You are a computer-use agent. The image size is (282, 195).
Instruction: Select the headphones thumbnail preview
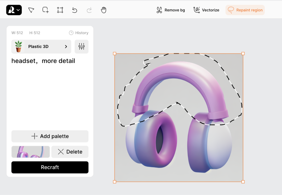click(x=30, y=152)
